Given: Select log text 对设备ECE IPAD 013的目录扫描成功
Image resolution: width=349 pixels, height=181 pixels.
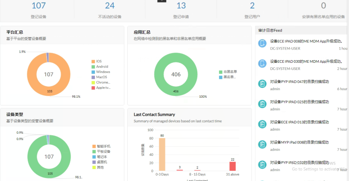Looking at the screenshot, I should click(x=299, y=122).
